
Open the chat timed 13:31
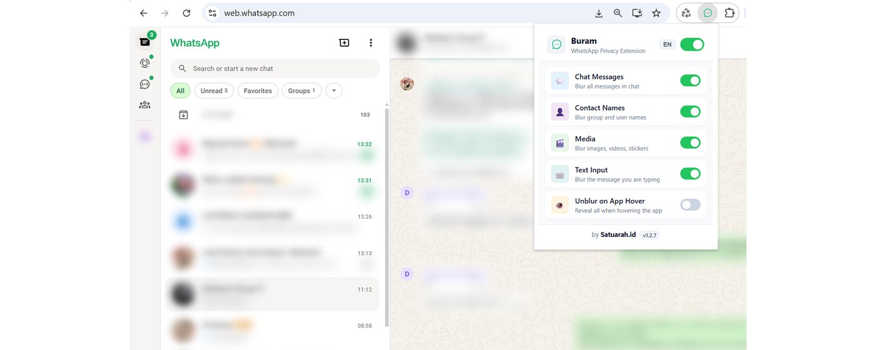coord(272,187)
